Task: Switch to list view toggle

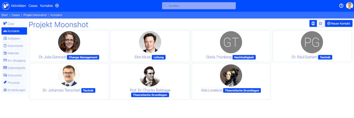Action: [321, 23]
